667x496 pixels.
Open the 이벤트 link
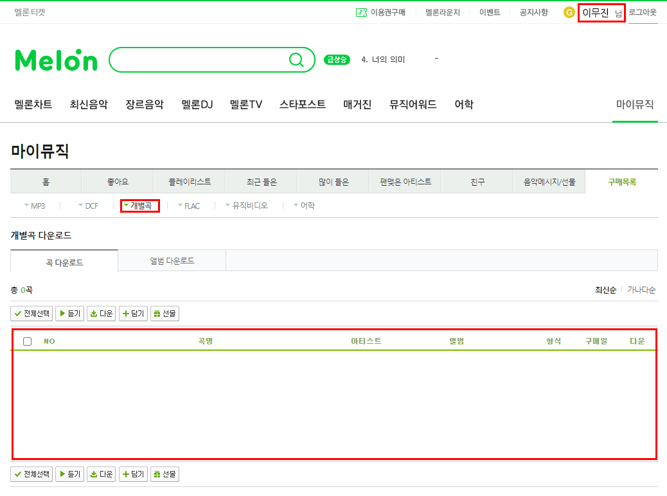(x=490, y=12)
